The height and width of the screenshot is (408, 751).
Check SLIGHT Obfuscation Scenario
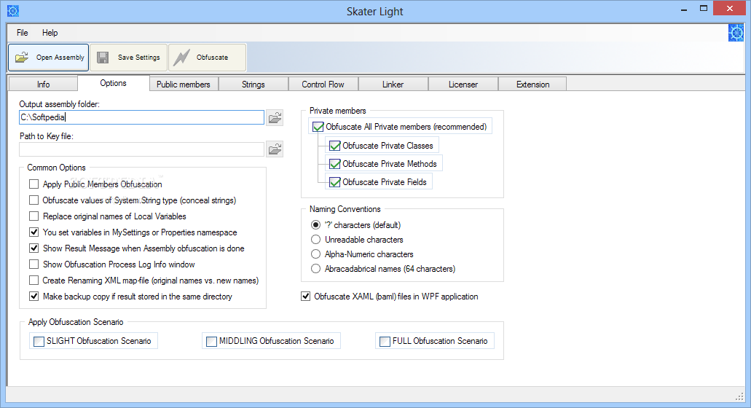tap(39, 341)
